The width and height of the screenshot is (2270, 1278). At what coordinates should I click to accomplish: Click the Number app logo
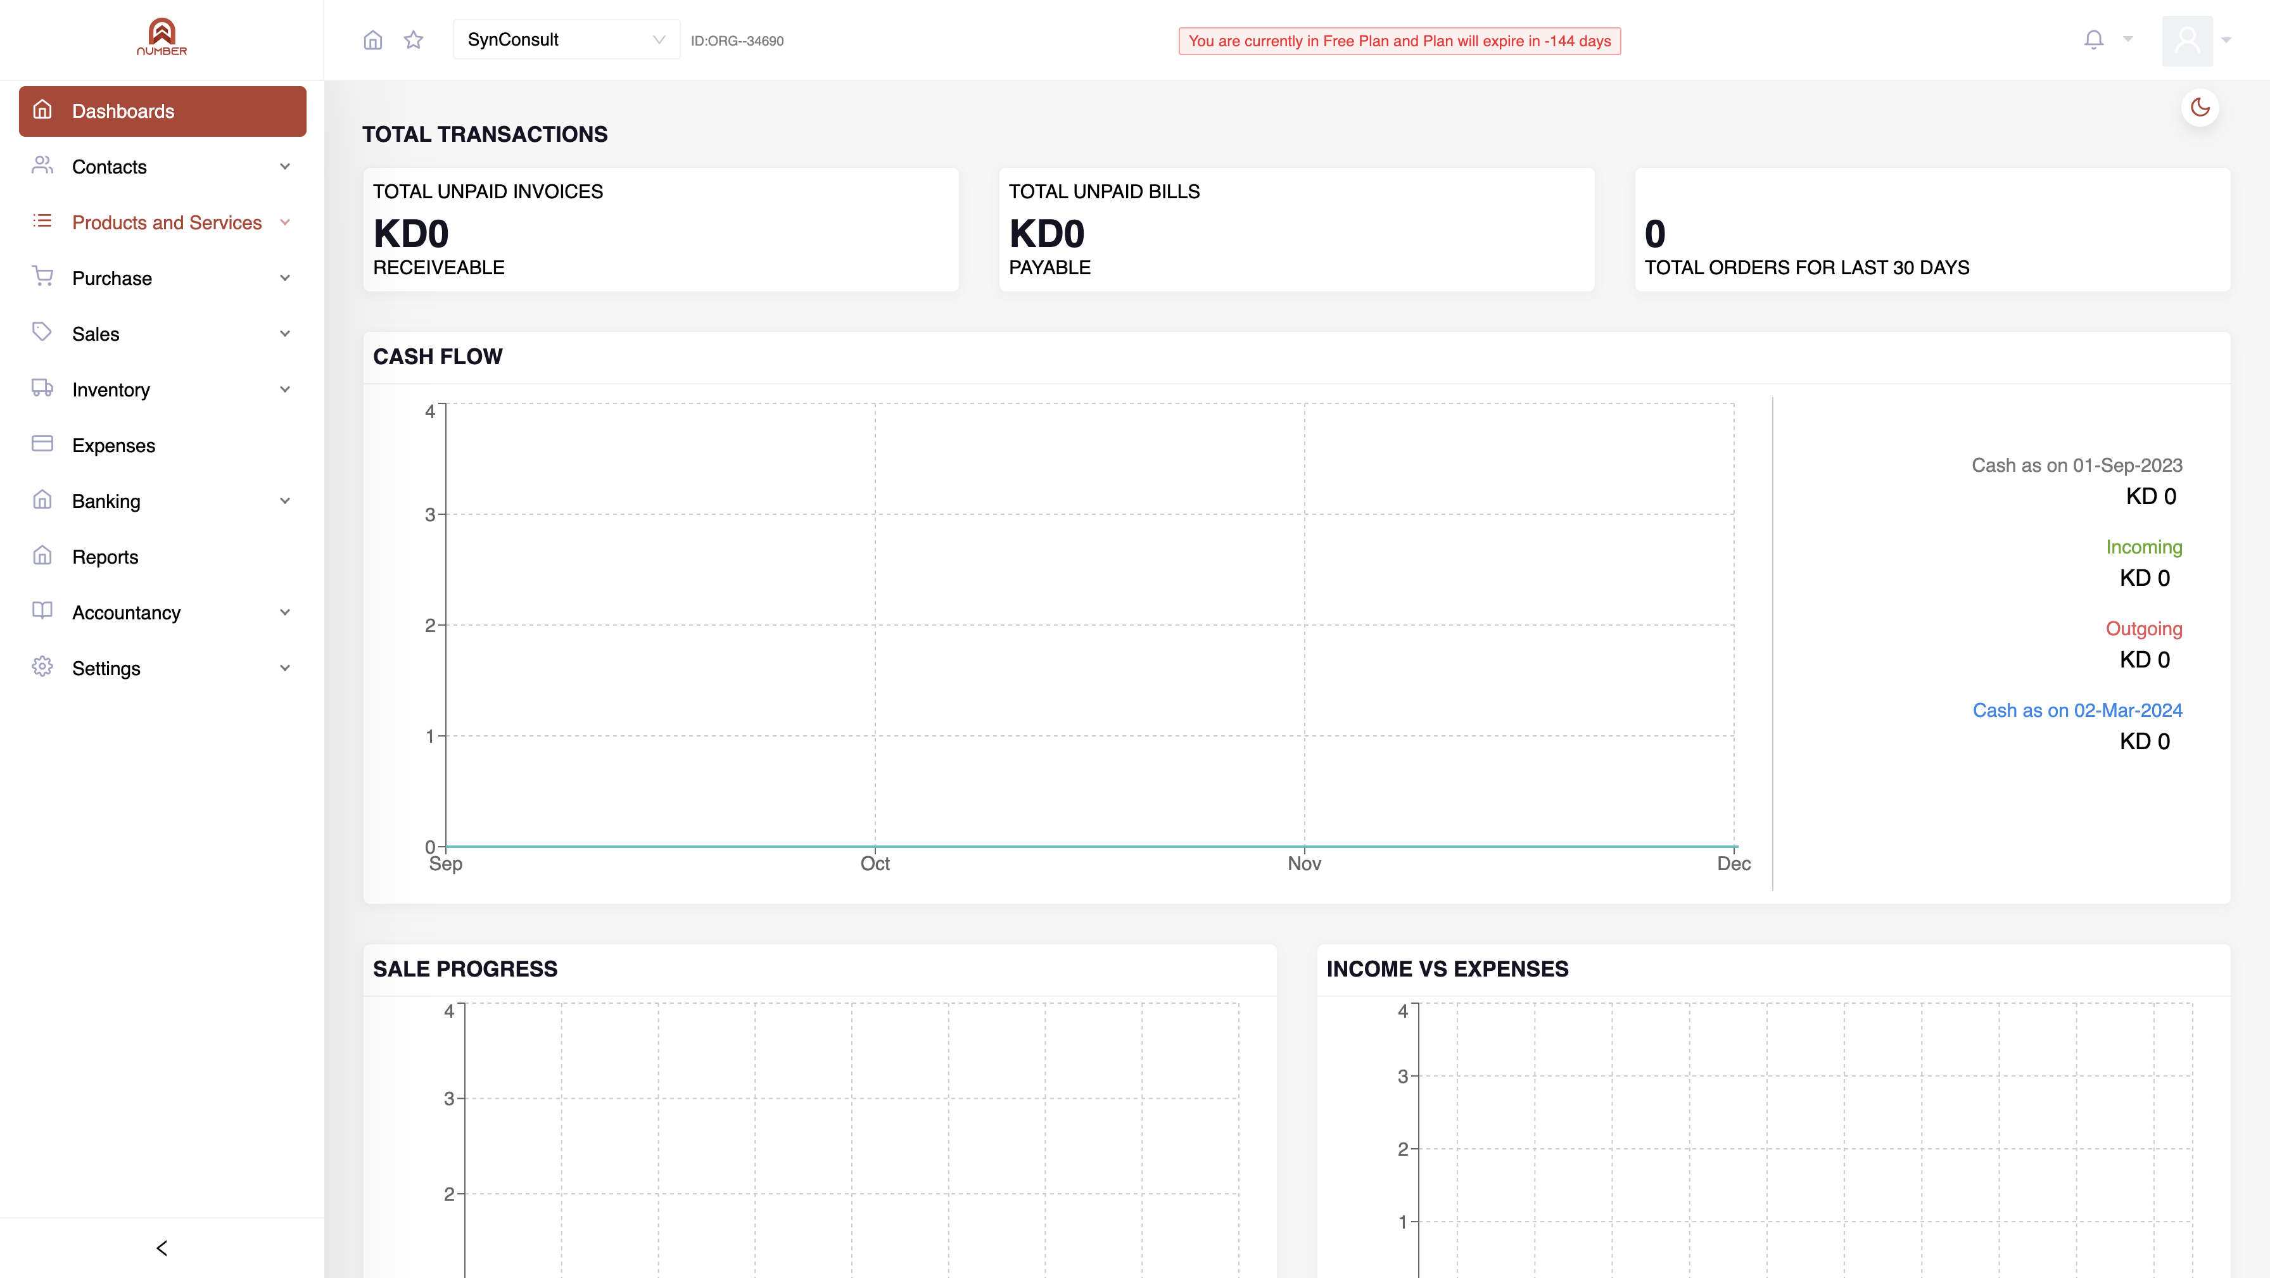pyautogui.click(x=162, y=37)
